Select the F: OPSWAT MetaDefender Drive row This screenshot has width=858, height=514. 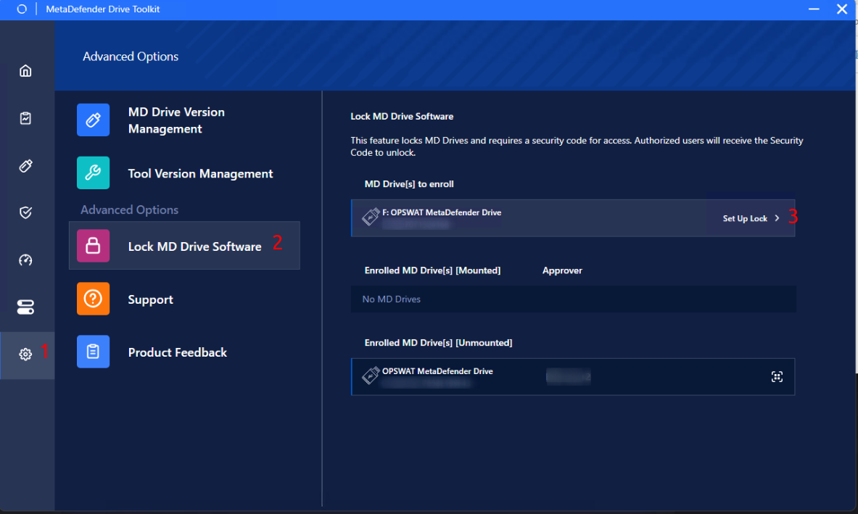click(x=573, y=218)
